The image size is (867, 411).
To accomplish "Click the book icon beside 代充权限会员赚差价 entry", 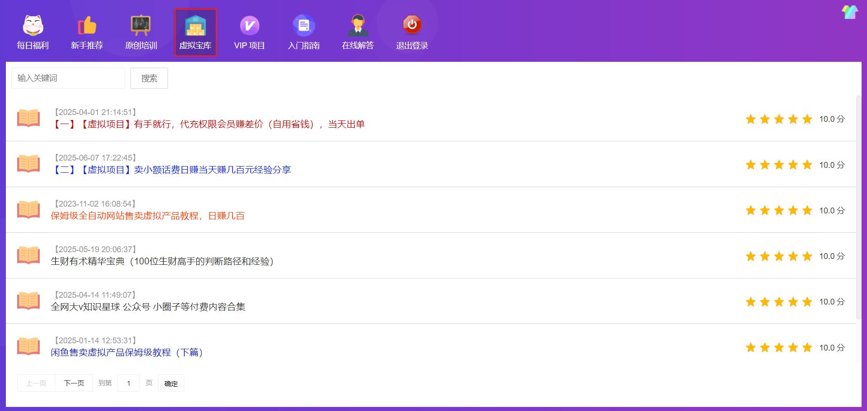I will pos(28,118).
